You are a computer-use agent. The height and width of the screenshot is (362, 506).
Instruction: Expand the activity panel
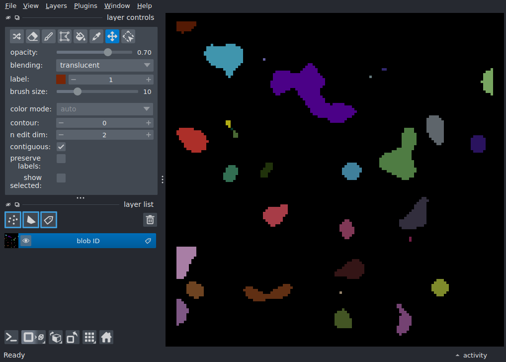tap(472, 355)
